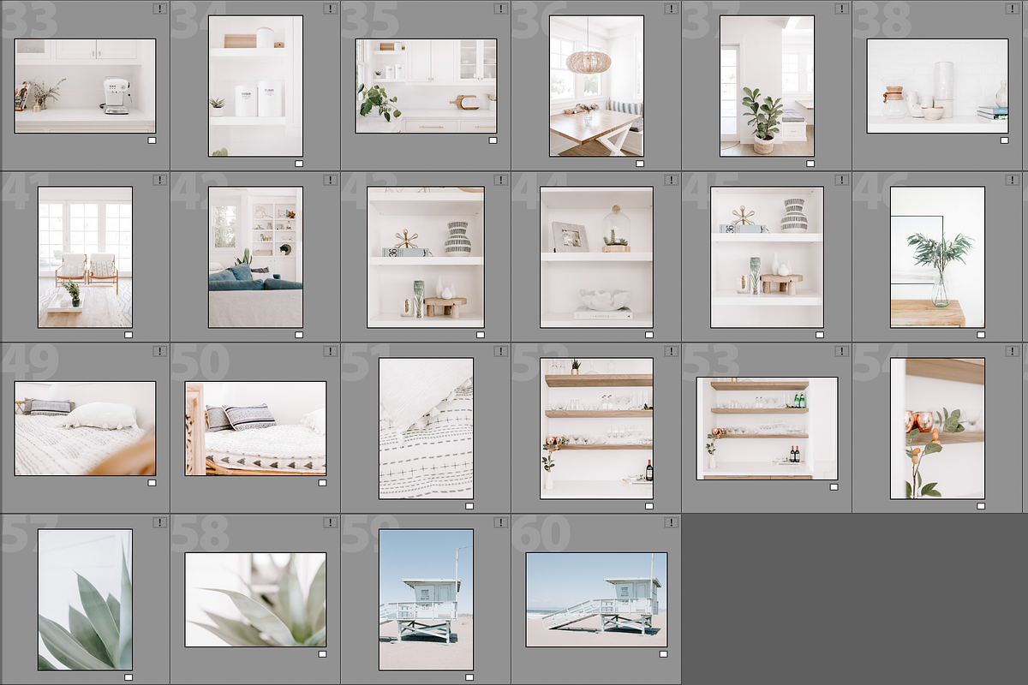Click the color label swatch under photo 51

(469, 506)
